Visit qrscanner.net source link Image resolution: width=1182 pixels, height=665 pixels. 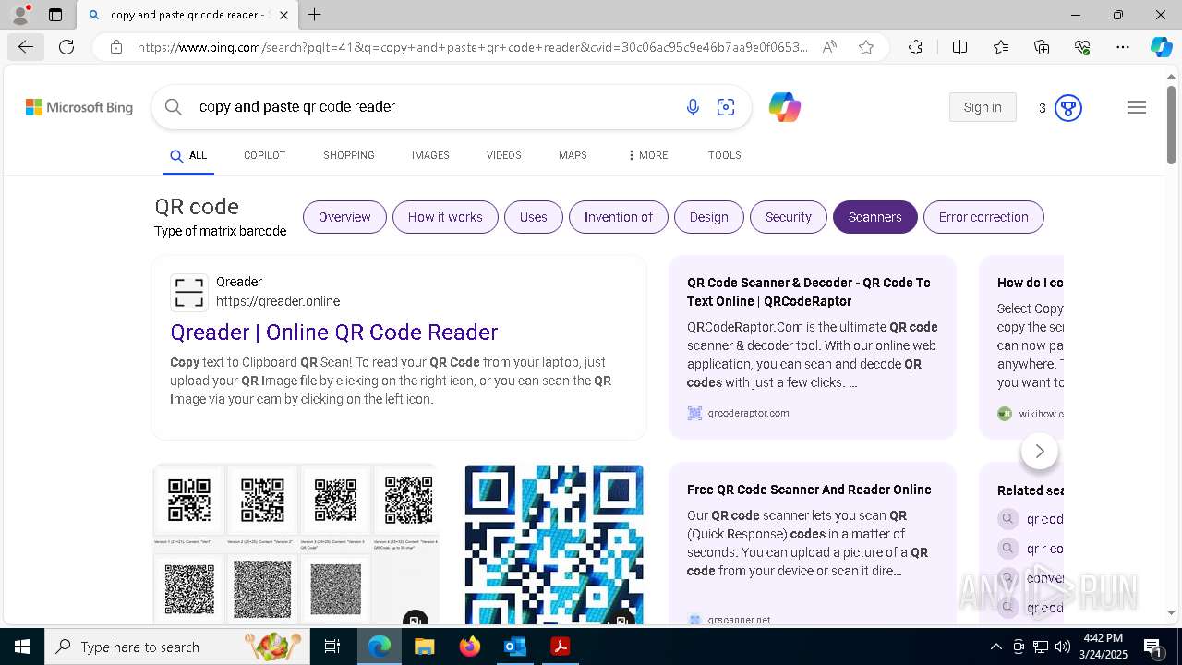tap(730, 620)
